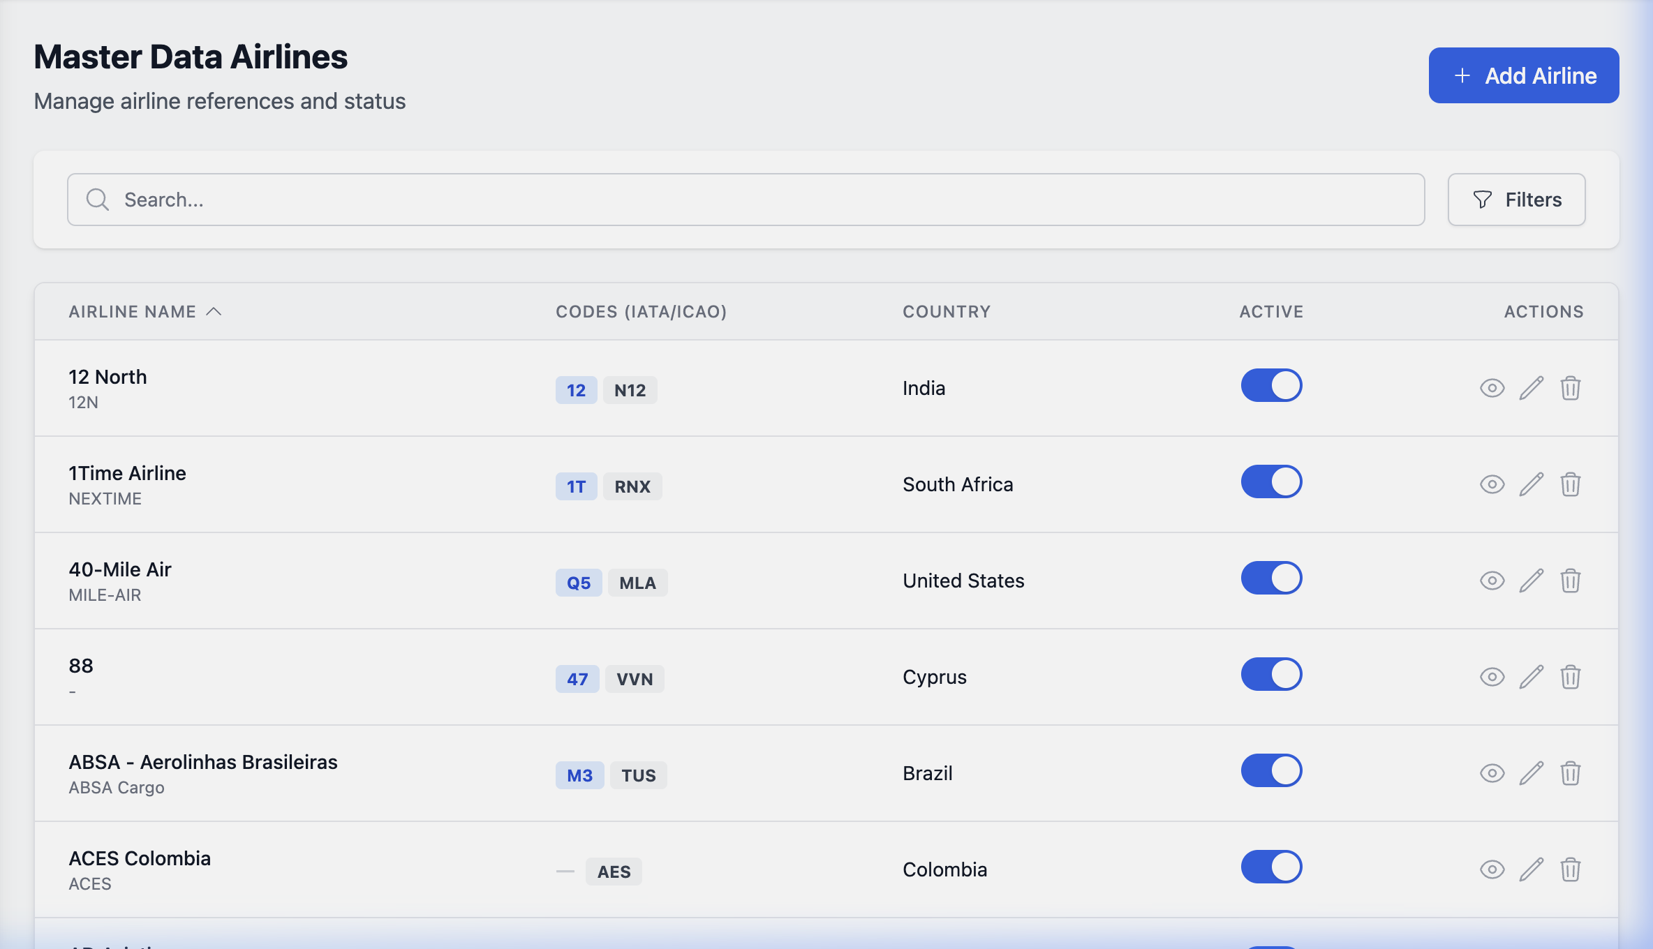Click the IATA code badge 47
The image size is (1653, 949).
577,679
